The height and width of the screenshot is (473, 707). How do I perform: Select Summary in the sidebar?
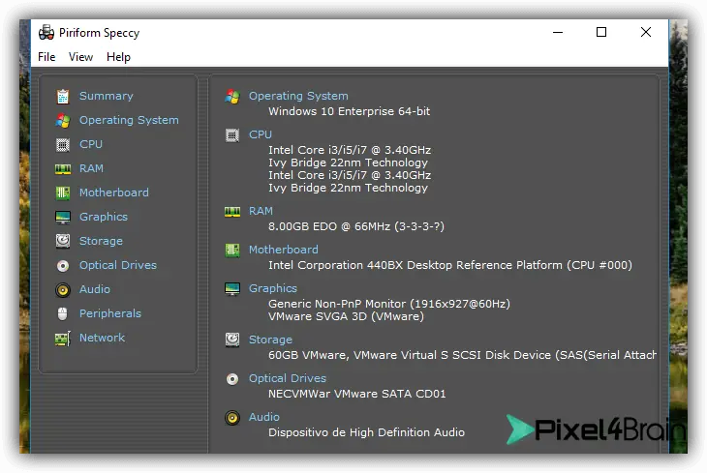106,96
